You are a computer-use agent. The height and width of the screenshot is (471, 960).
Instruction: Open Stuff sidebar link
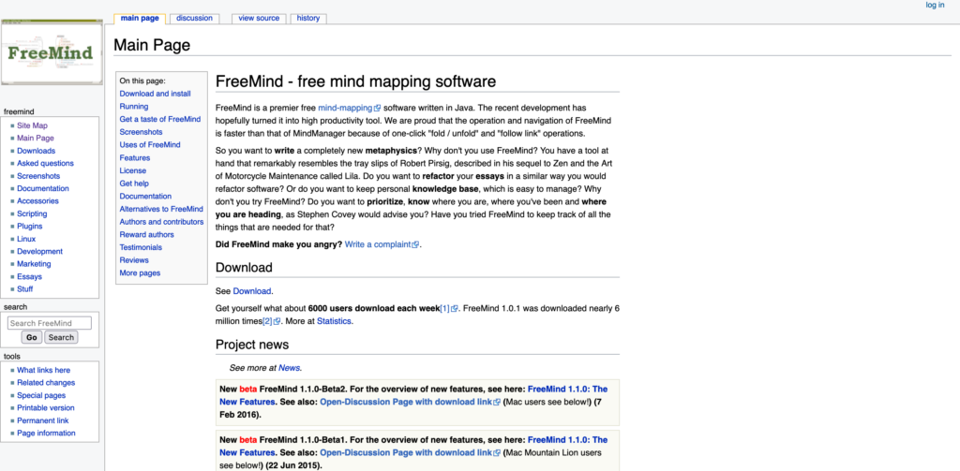click(25, 289)
